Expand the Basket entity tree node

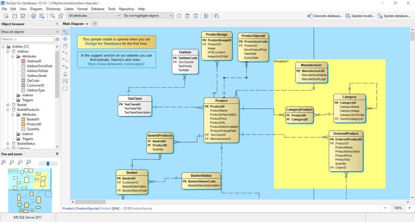point(8,105)
